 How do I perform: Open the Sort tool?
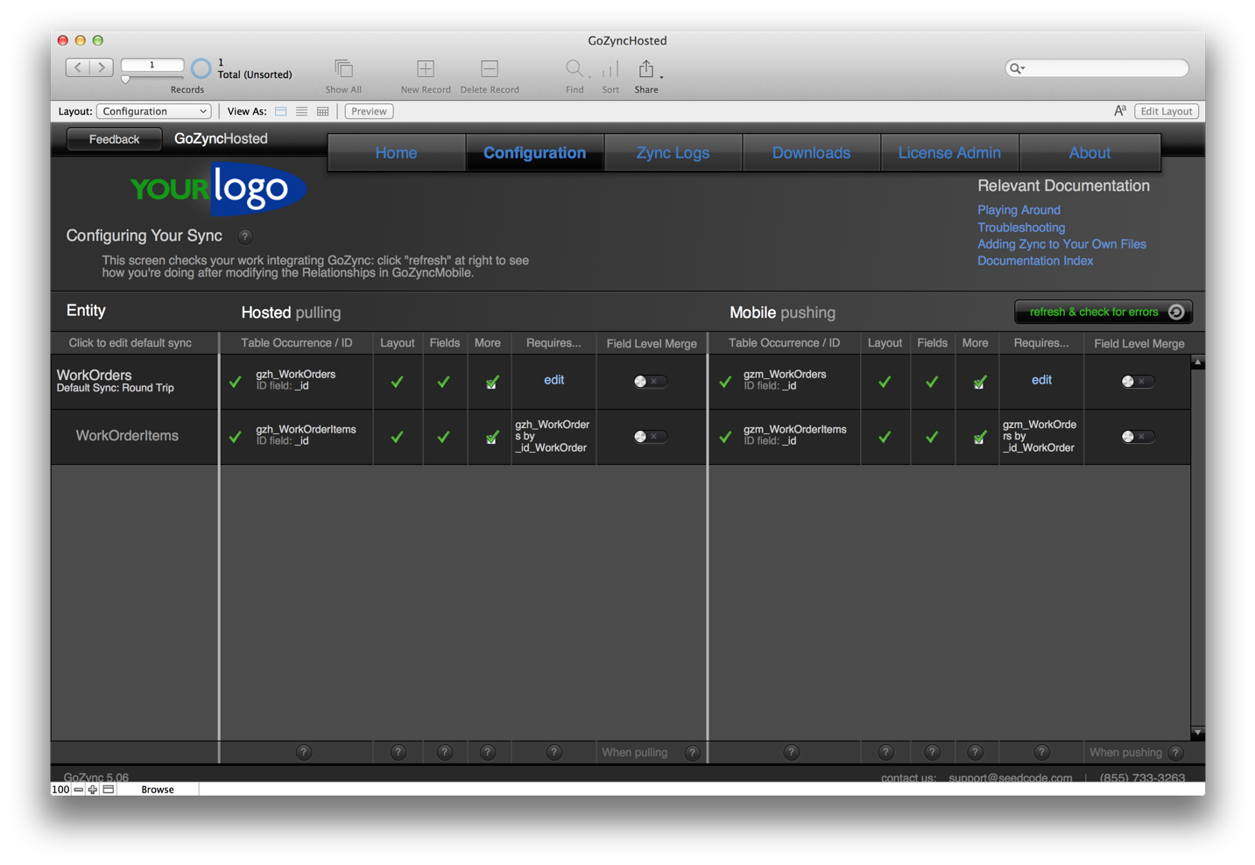pos(610,68)
